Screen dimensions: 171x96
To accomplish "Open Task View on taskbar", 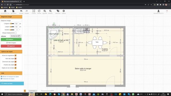I will click(x=41, y=94).
